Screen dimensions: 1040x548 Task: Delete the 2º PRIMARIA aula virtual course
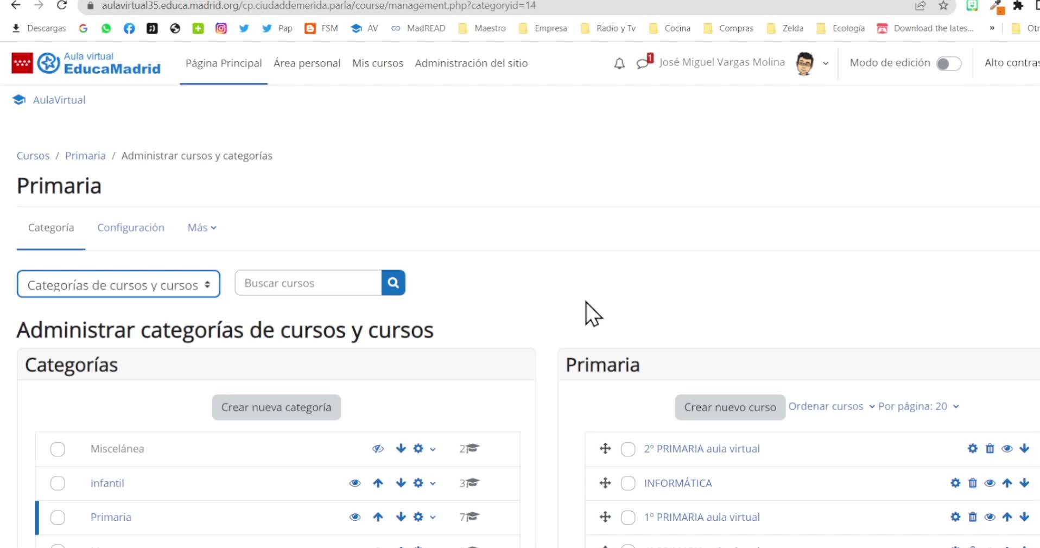(990, 449)
